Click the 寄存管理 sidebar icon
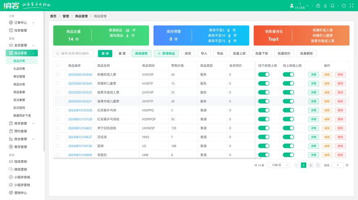 (x=11, y=147)
